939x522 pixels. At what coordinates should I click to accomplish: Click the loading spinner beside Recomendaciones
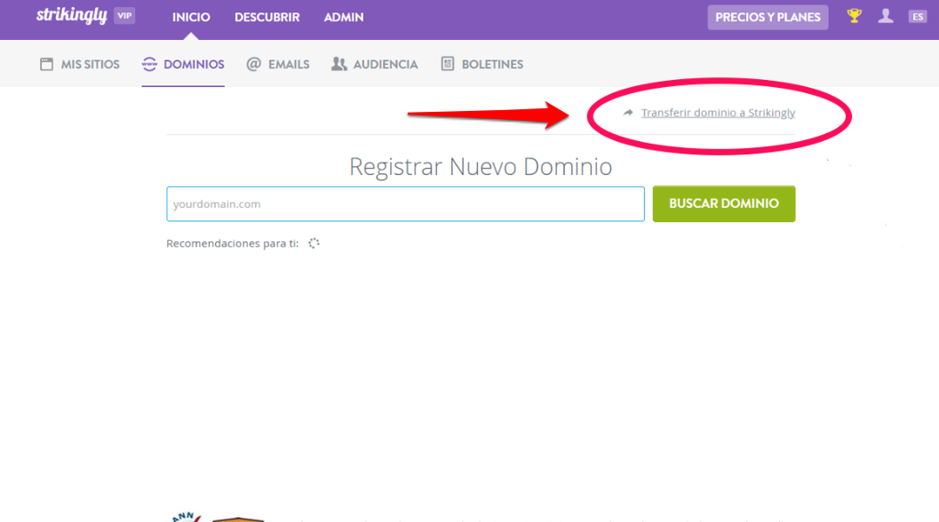[x=314, y=243]
